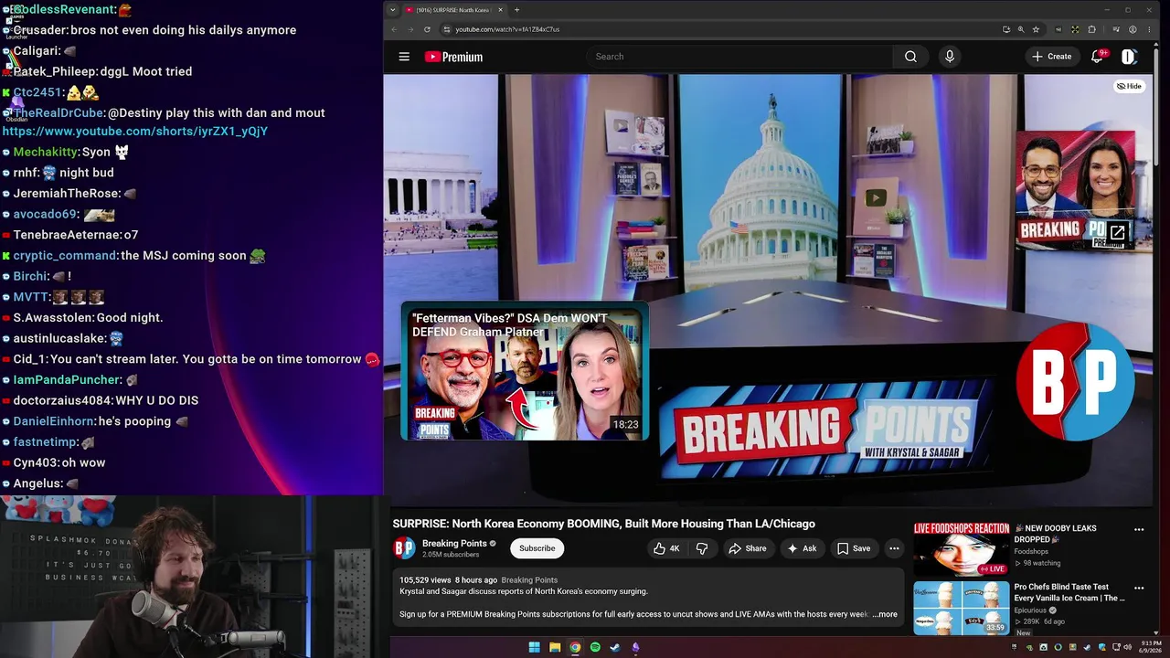
Task: Click chat username 'TheRealDrCube'
Action: (x=58, y=113)
